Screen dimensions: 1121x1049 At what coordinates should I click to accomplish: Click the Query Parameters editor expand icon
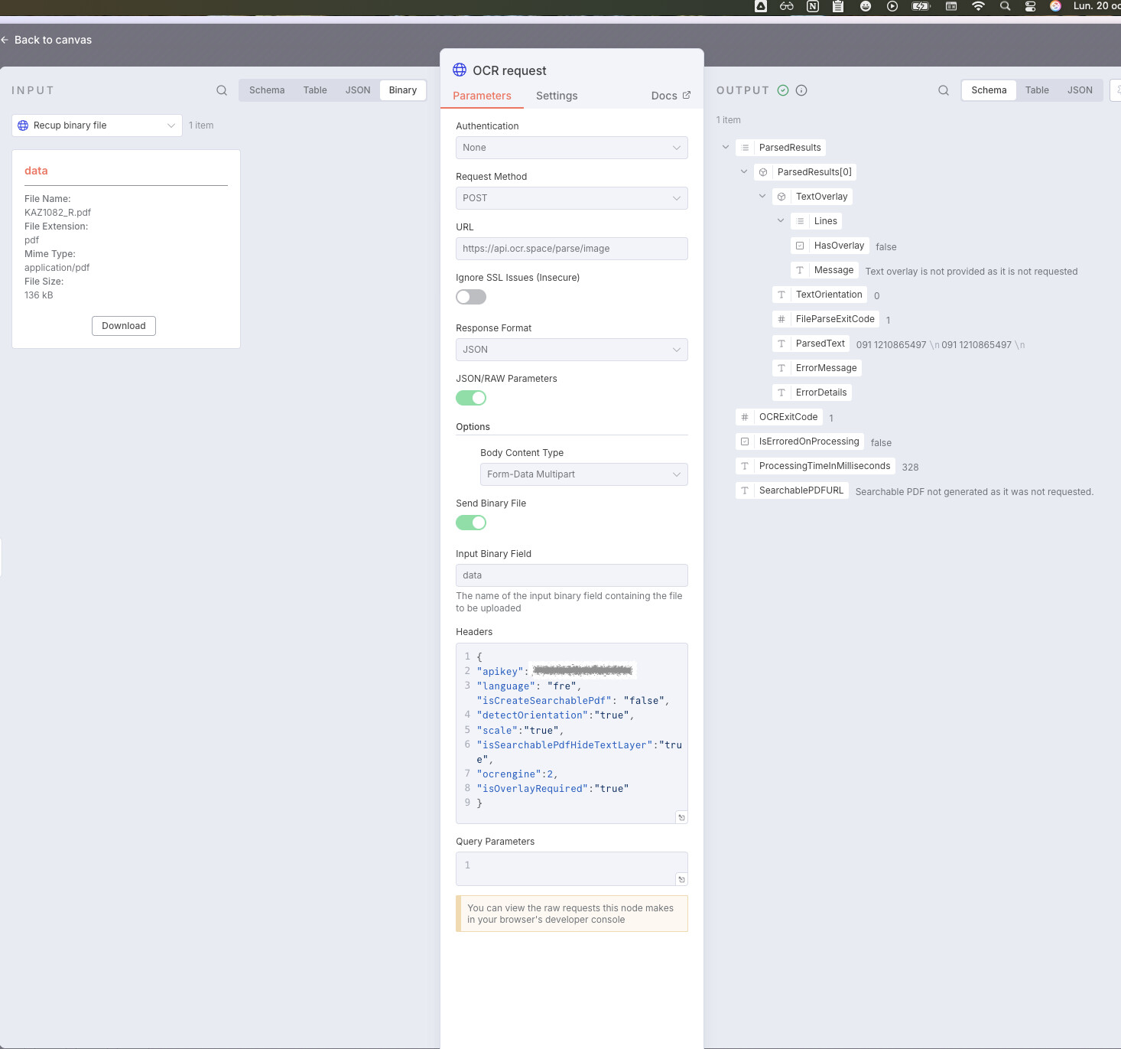[x=681, y=879]
